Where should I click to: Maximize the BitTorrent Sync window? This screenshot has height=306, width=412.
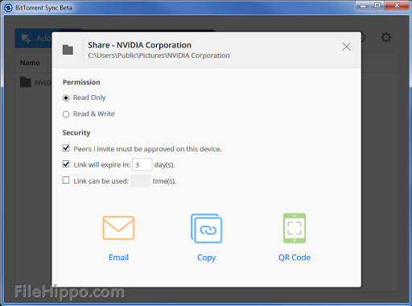pyautogui.click(x=377, y=6)
